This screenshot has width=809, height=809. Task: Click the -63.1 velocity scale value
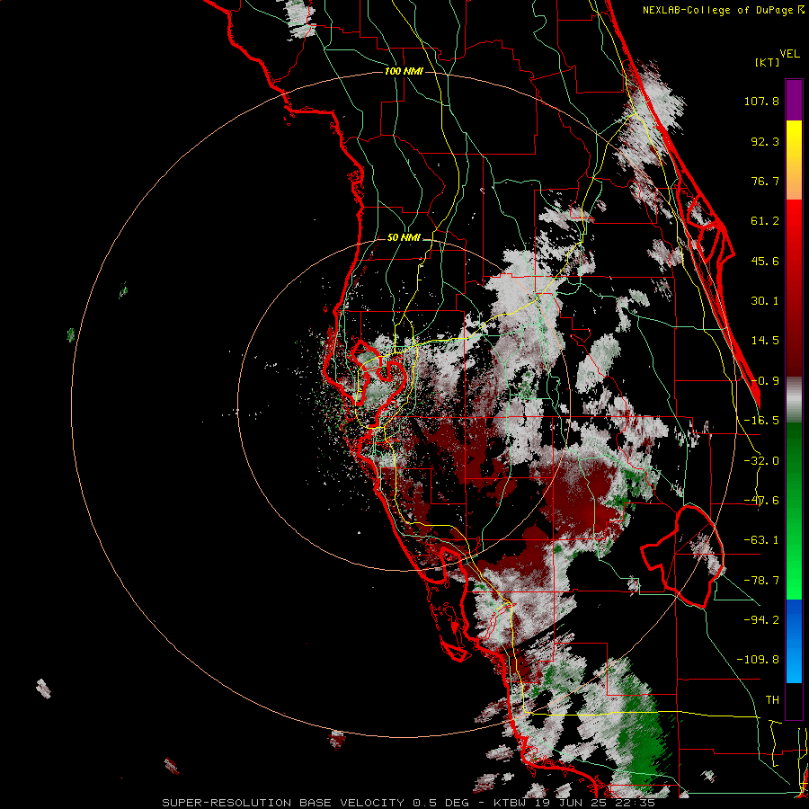[x=761, y=540]
